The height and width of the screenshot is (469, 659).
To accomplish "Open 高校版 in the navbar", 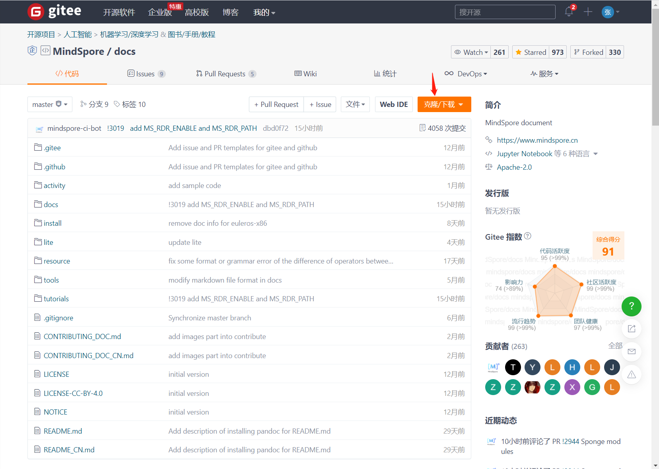I will (197, 12).
